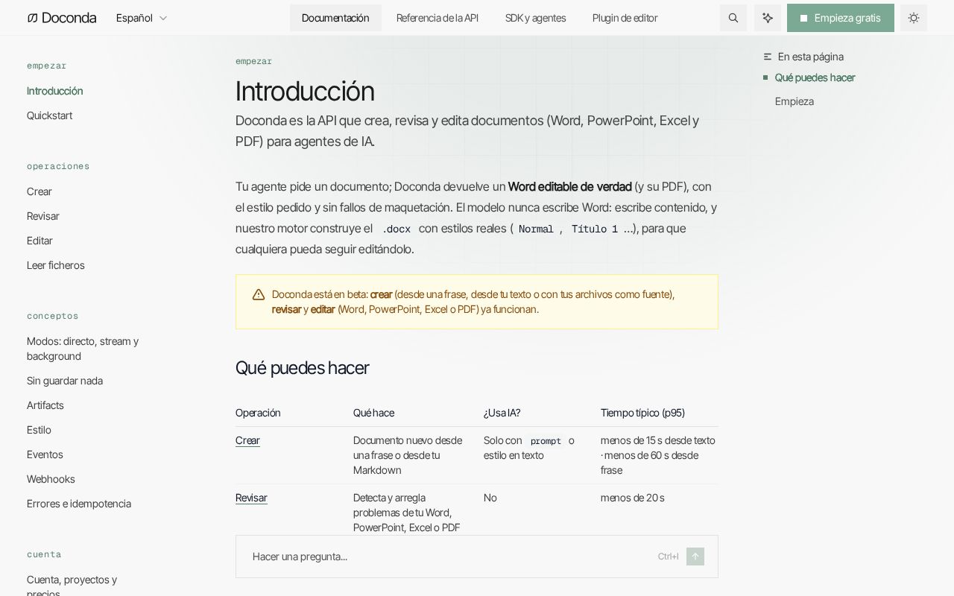The image size is (954, 596).
Task: Focus the 'Hacer una pregunta...' input
Action: (x=477, y=557)
